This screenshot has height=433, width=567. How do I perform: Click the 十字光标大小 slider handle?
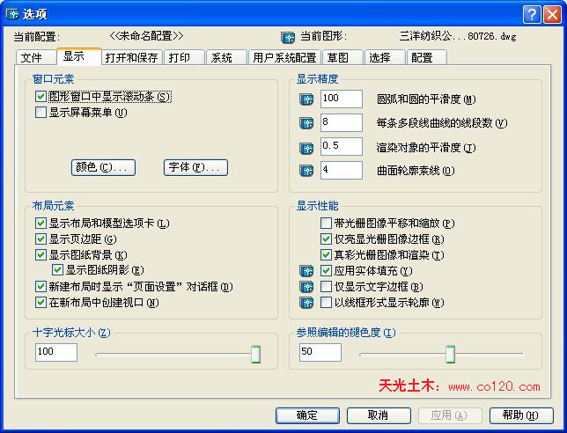point(255,354)
